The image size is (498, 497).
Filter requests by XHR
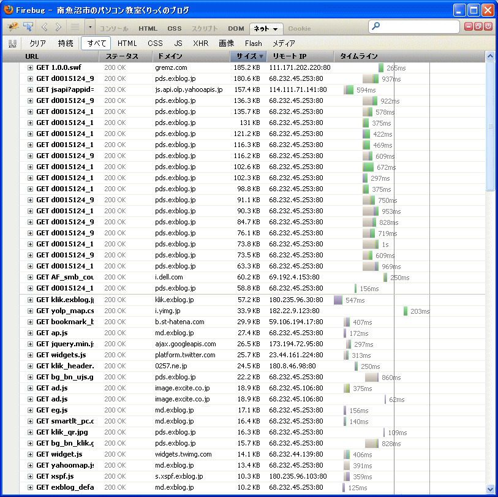click(201, 44)
